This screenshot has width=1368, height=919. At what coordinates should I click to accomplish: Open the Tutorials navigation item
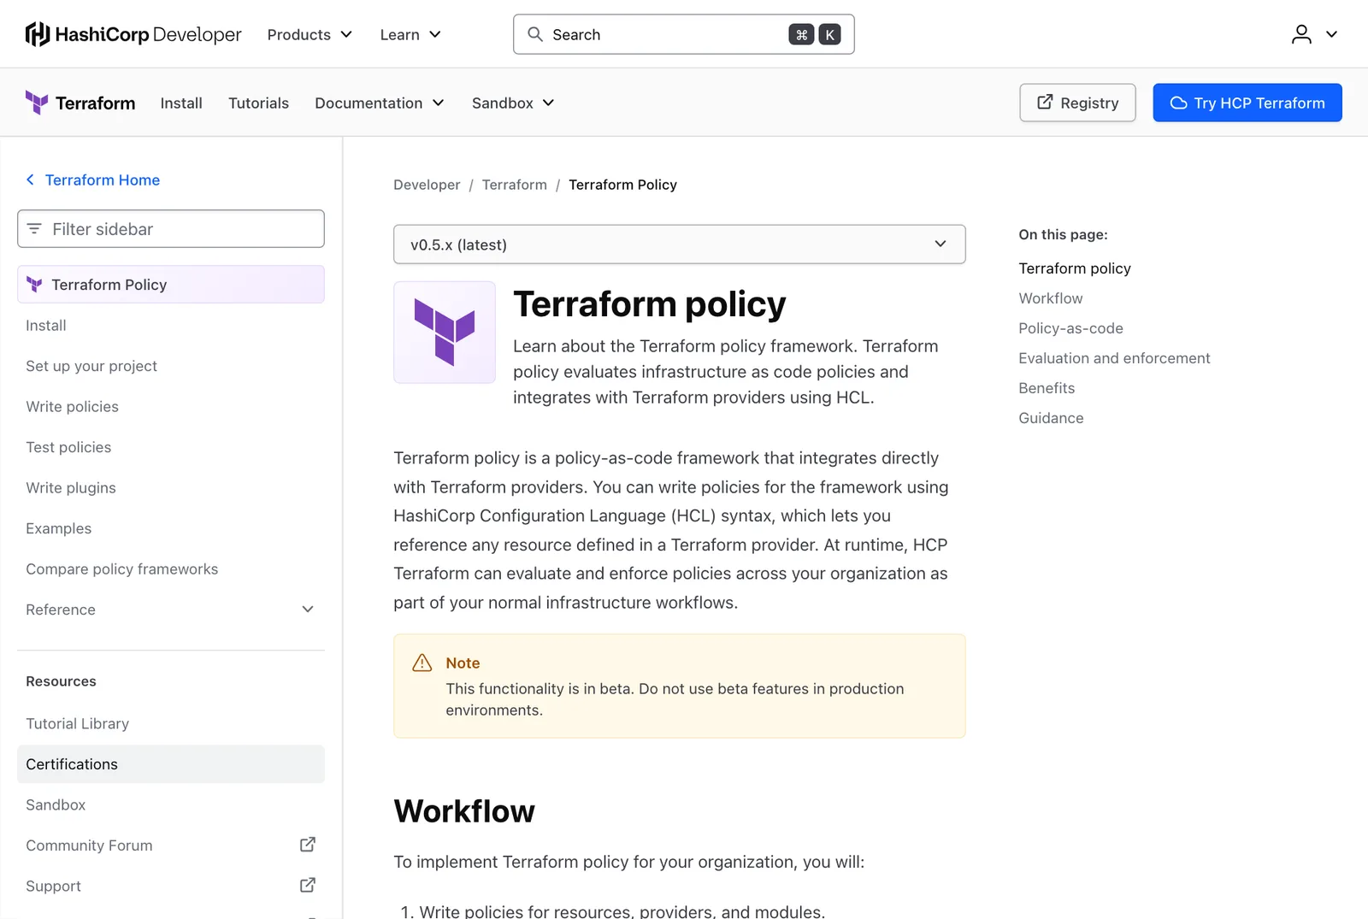[258, 103]
